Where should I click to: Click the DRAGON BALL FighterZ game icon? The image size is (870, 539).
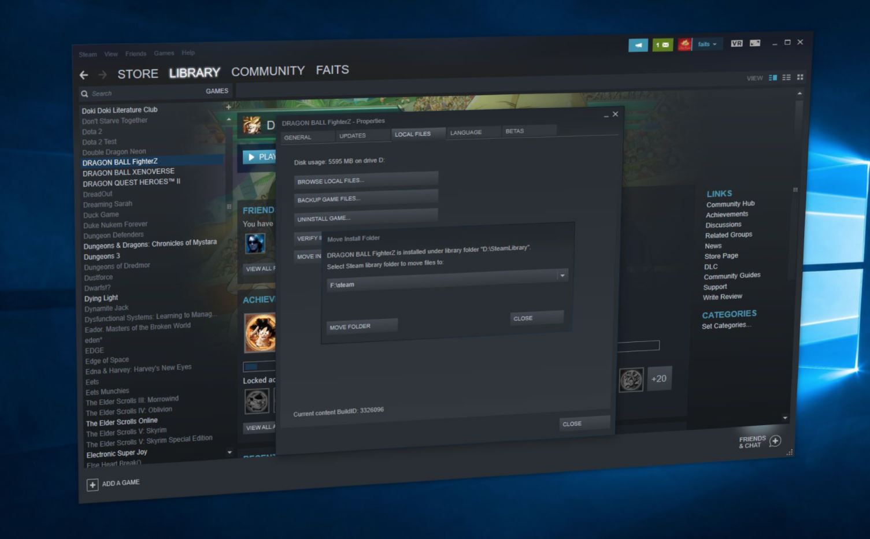[x=252, y=125]
